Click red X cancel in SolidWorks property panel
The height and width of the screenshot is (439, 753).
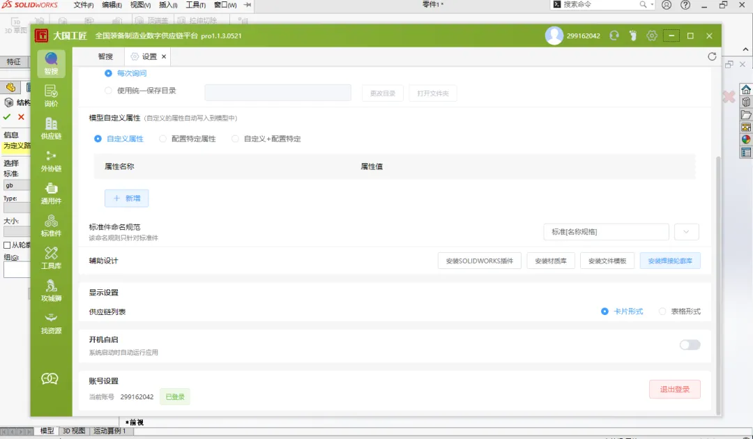[21, 116]
